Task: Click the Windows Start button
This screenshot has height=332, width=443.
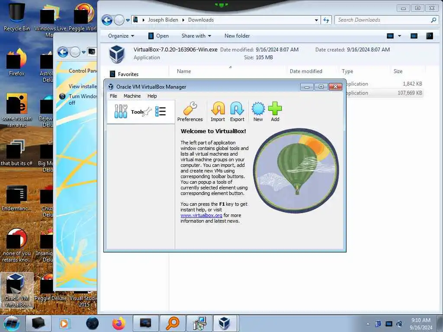Action: tap(12, 323)
